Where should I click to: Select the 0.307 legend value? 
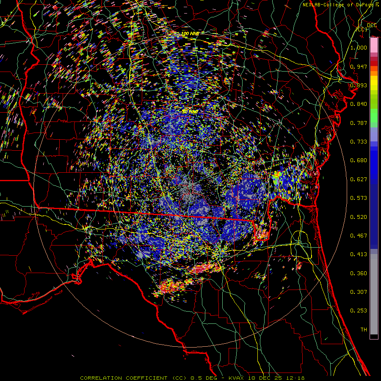tap(359, 292)
